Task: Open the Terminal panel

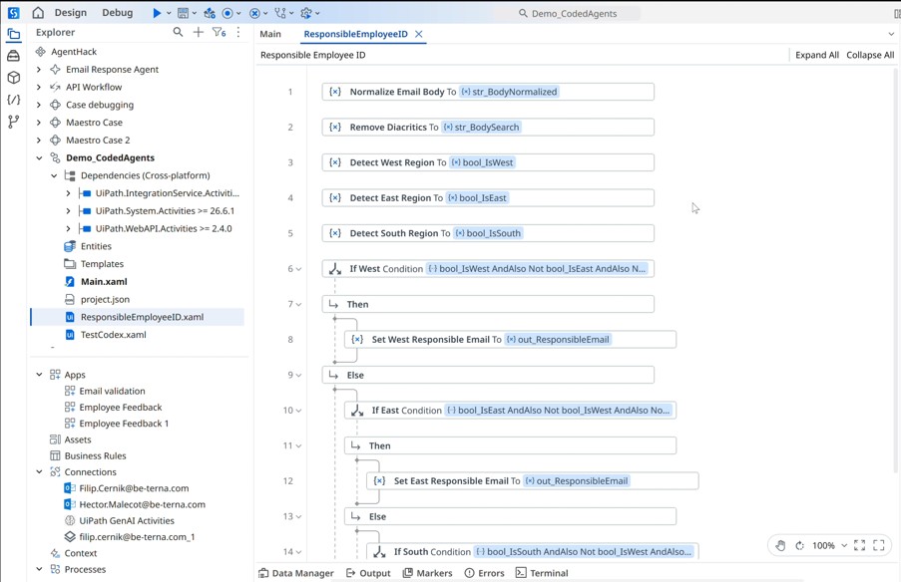Action: pyautogui.click(x=543, y=573)
